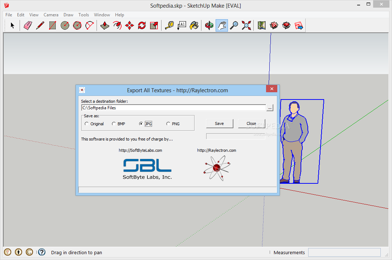The image size is (392, 260).
Task: Click the copyright status bar icon
Action: pos(29,252)
